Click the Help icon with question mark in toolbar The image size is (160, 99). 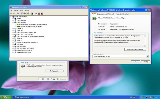point(28,14)
